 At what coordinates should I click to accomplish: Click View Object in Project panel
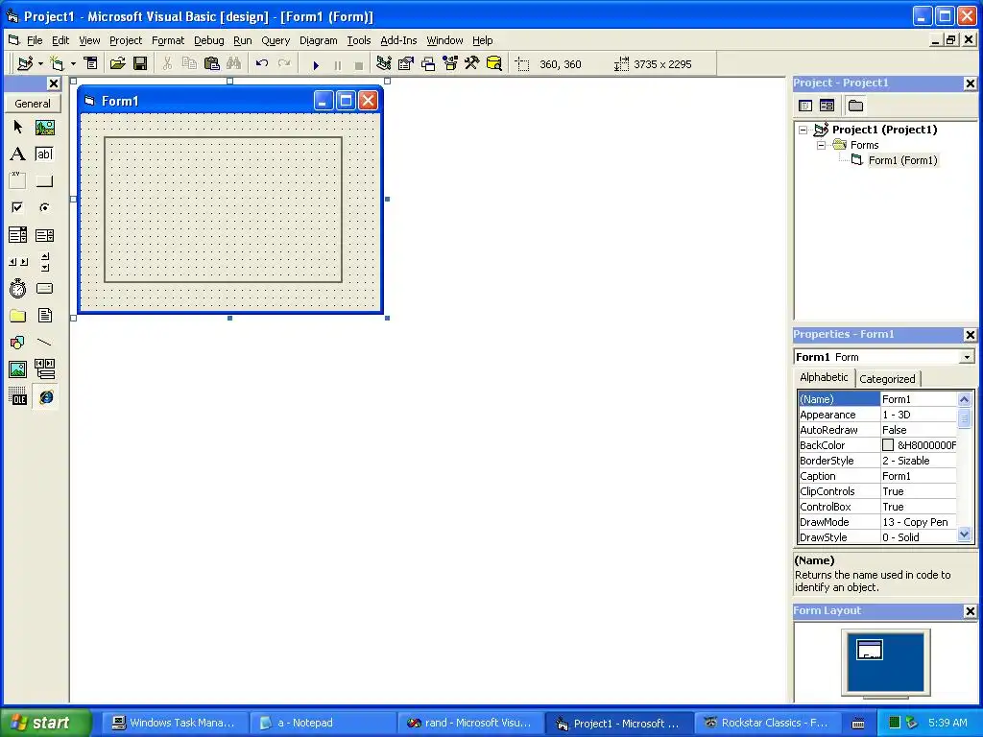pos(827,106)
